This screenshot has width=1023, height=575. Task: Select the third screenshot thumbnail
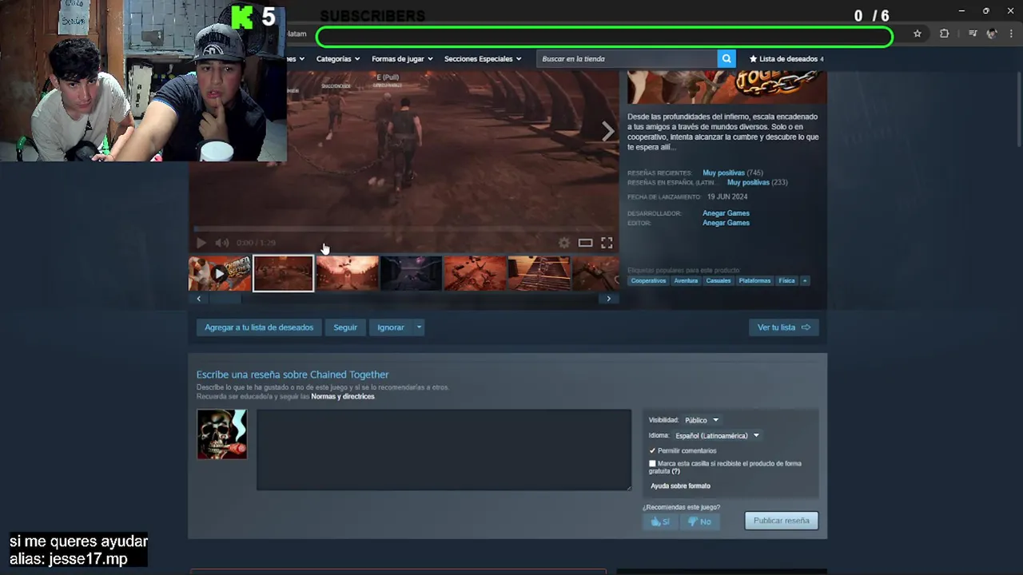click(347, 273)
